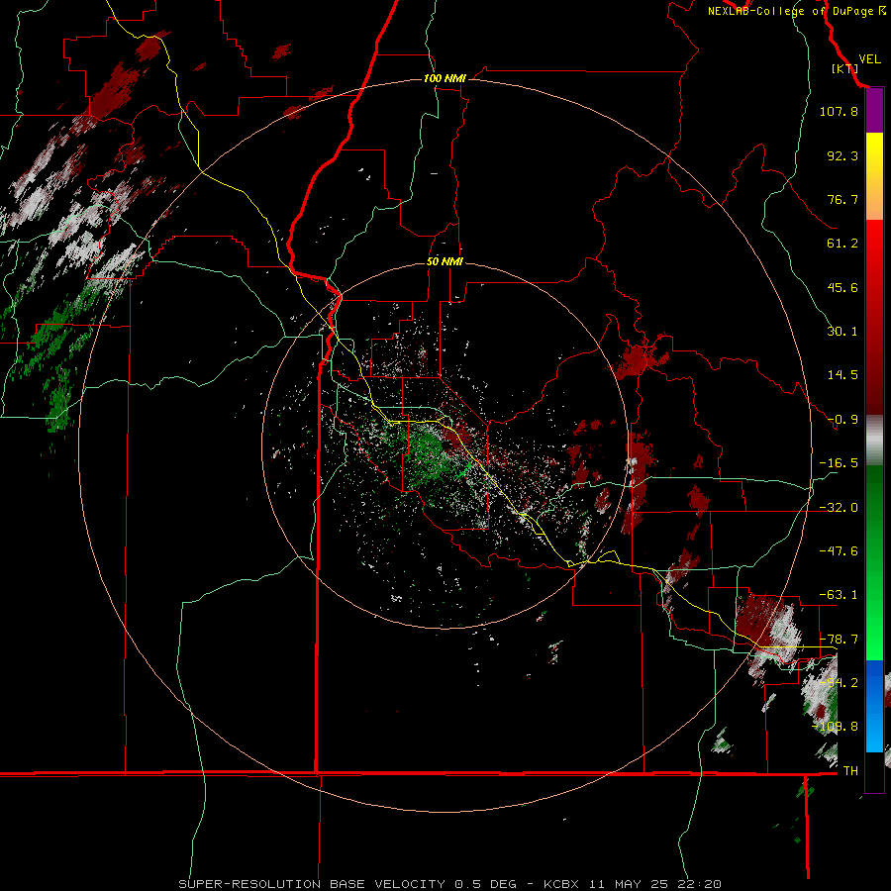891x891 pixels.
Task: Click the 14.5 velocity scale value
Action: pos(842,375)
